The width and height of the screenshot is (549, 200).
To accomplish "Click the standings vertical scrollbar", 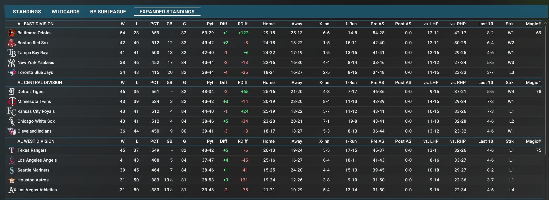I will pyautogui.click(x=545, y=90).
